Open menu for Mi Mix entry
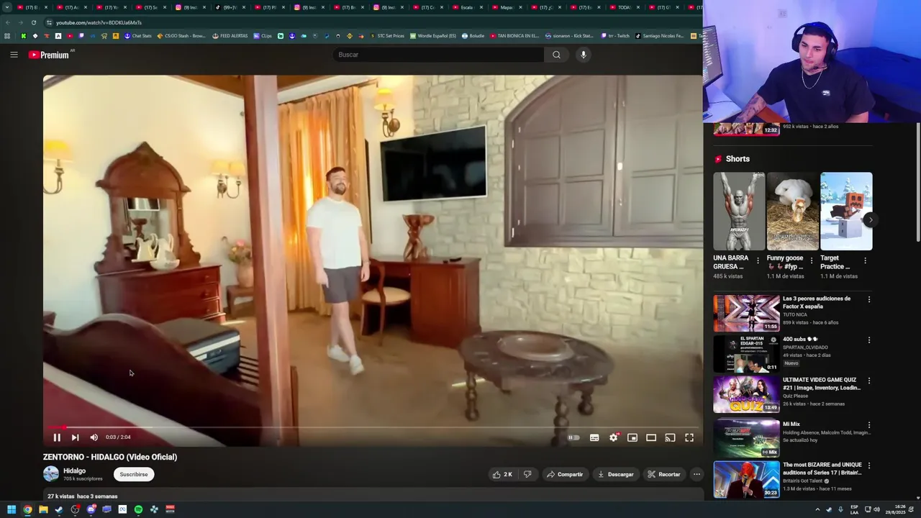The width and height of the screenshot is (921, 518). pos(869,425)
